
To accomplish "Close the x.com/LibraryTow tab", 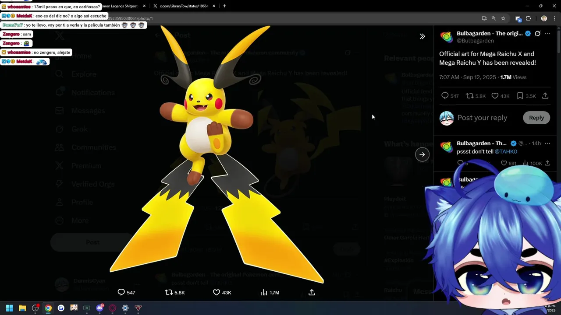I will 213,6.
